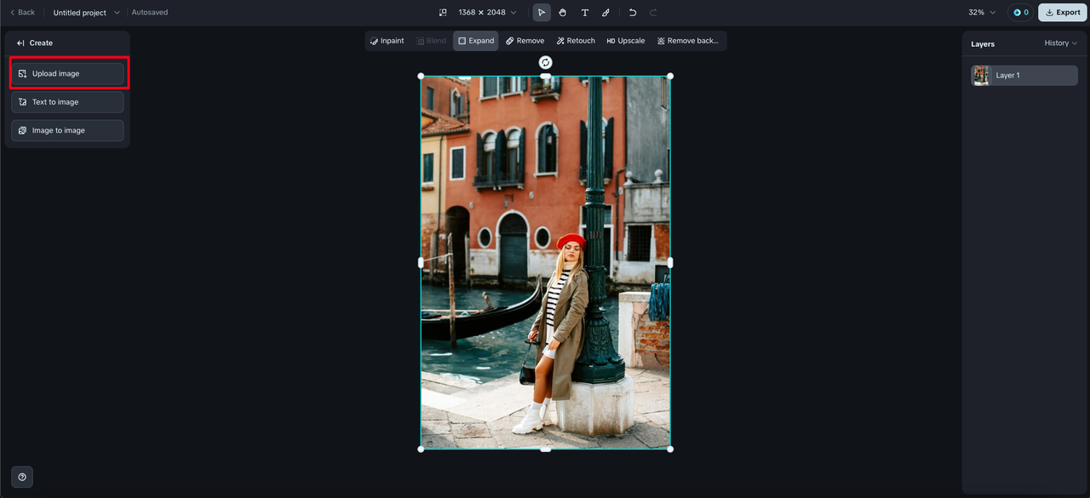This screenshot has width=1090, height=498.
Task: Select Layer 1 in the Layers panel
Action: point(1024,76)
